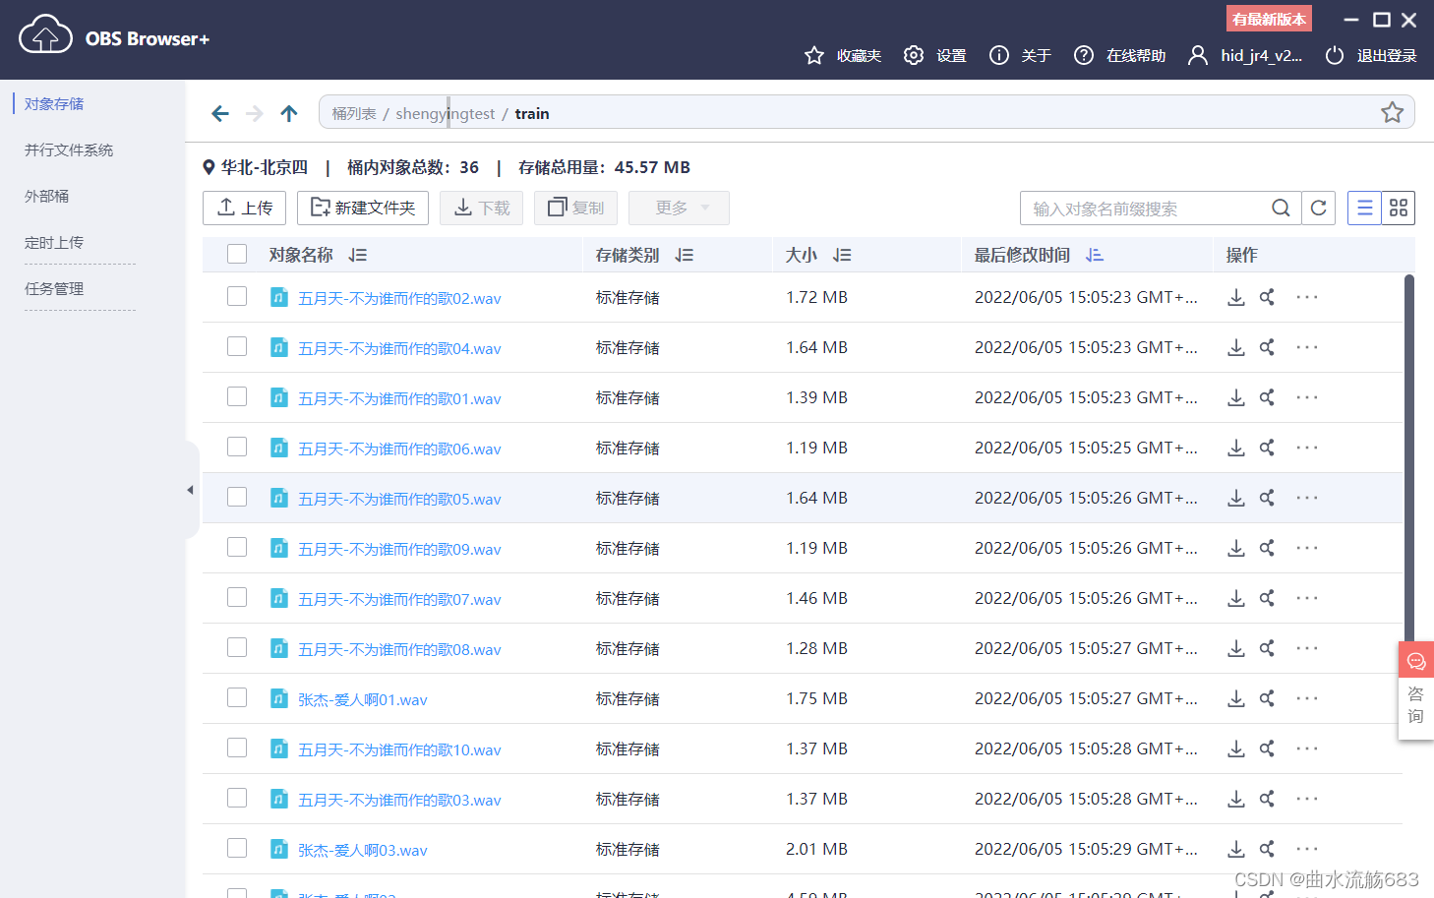1434x898 pixels.
Task: Share 五月天-不为谁而作的歌08.wav via row icon
Action: click(x=1267, y=648)
